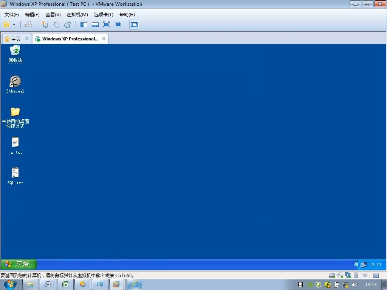Open the yellow book app on taskbar
The image size is (387, 290).
(82, 285)
